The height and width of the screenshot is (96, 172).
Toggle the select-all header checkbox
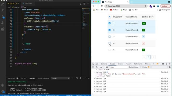pyautogui.click(x=109, y=17)
